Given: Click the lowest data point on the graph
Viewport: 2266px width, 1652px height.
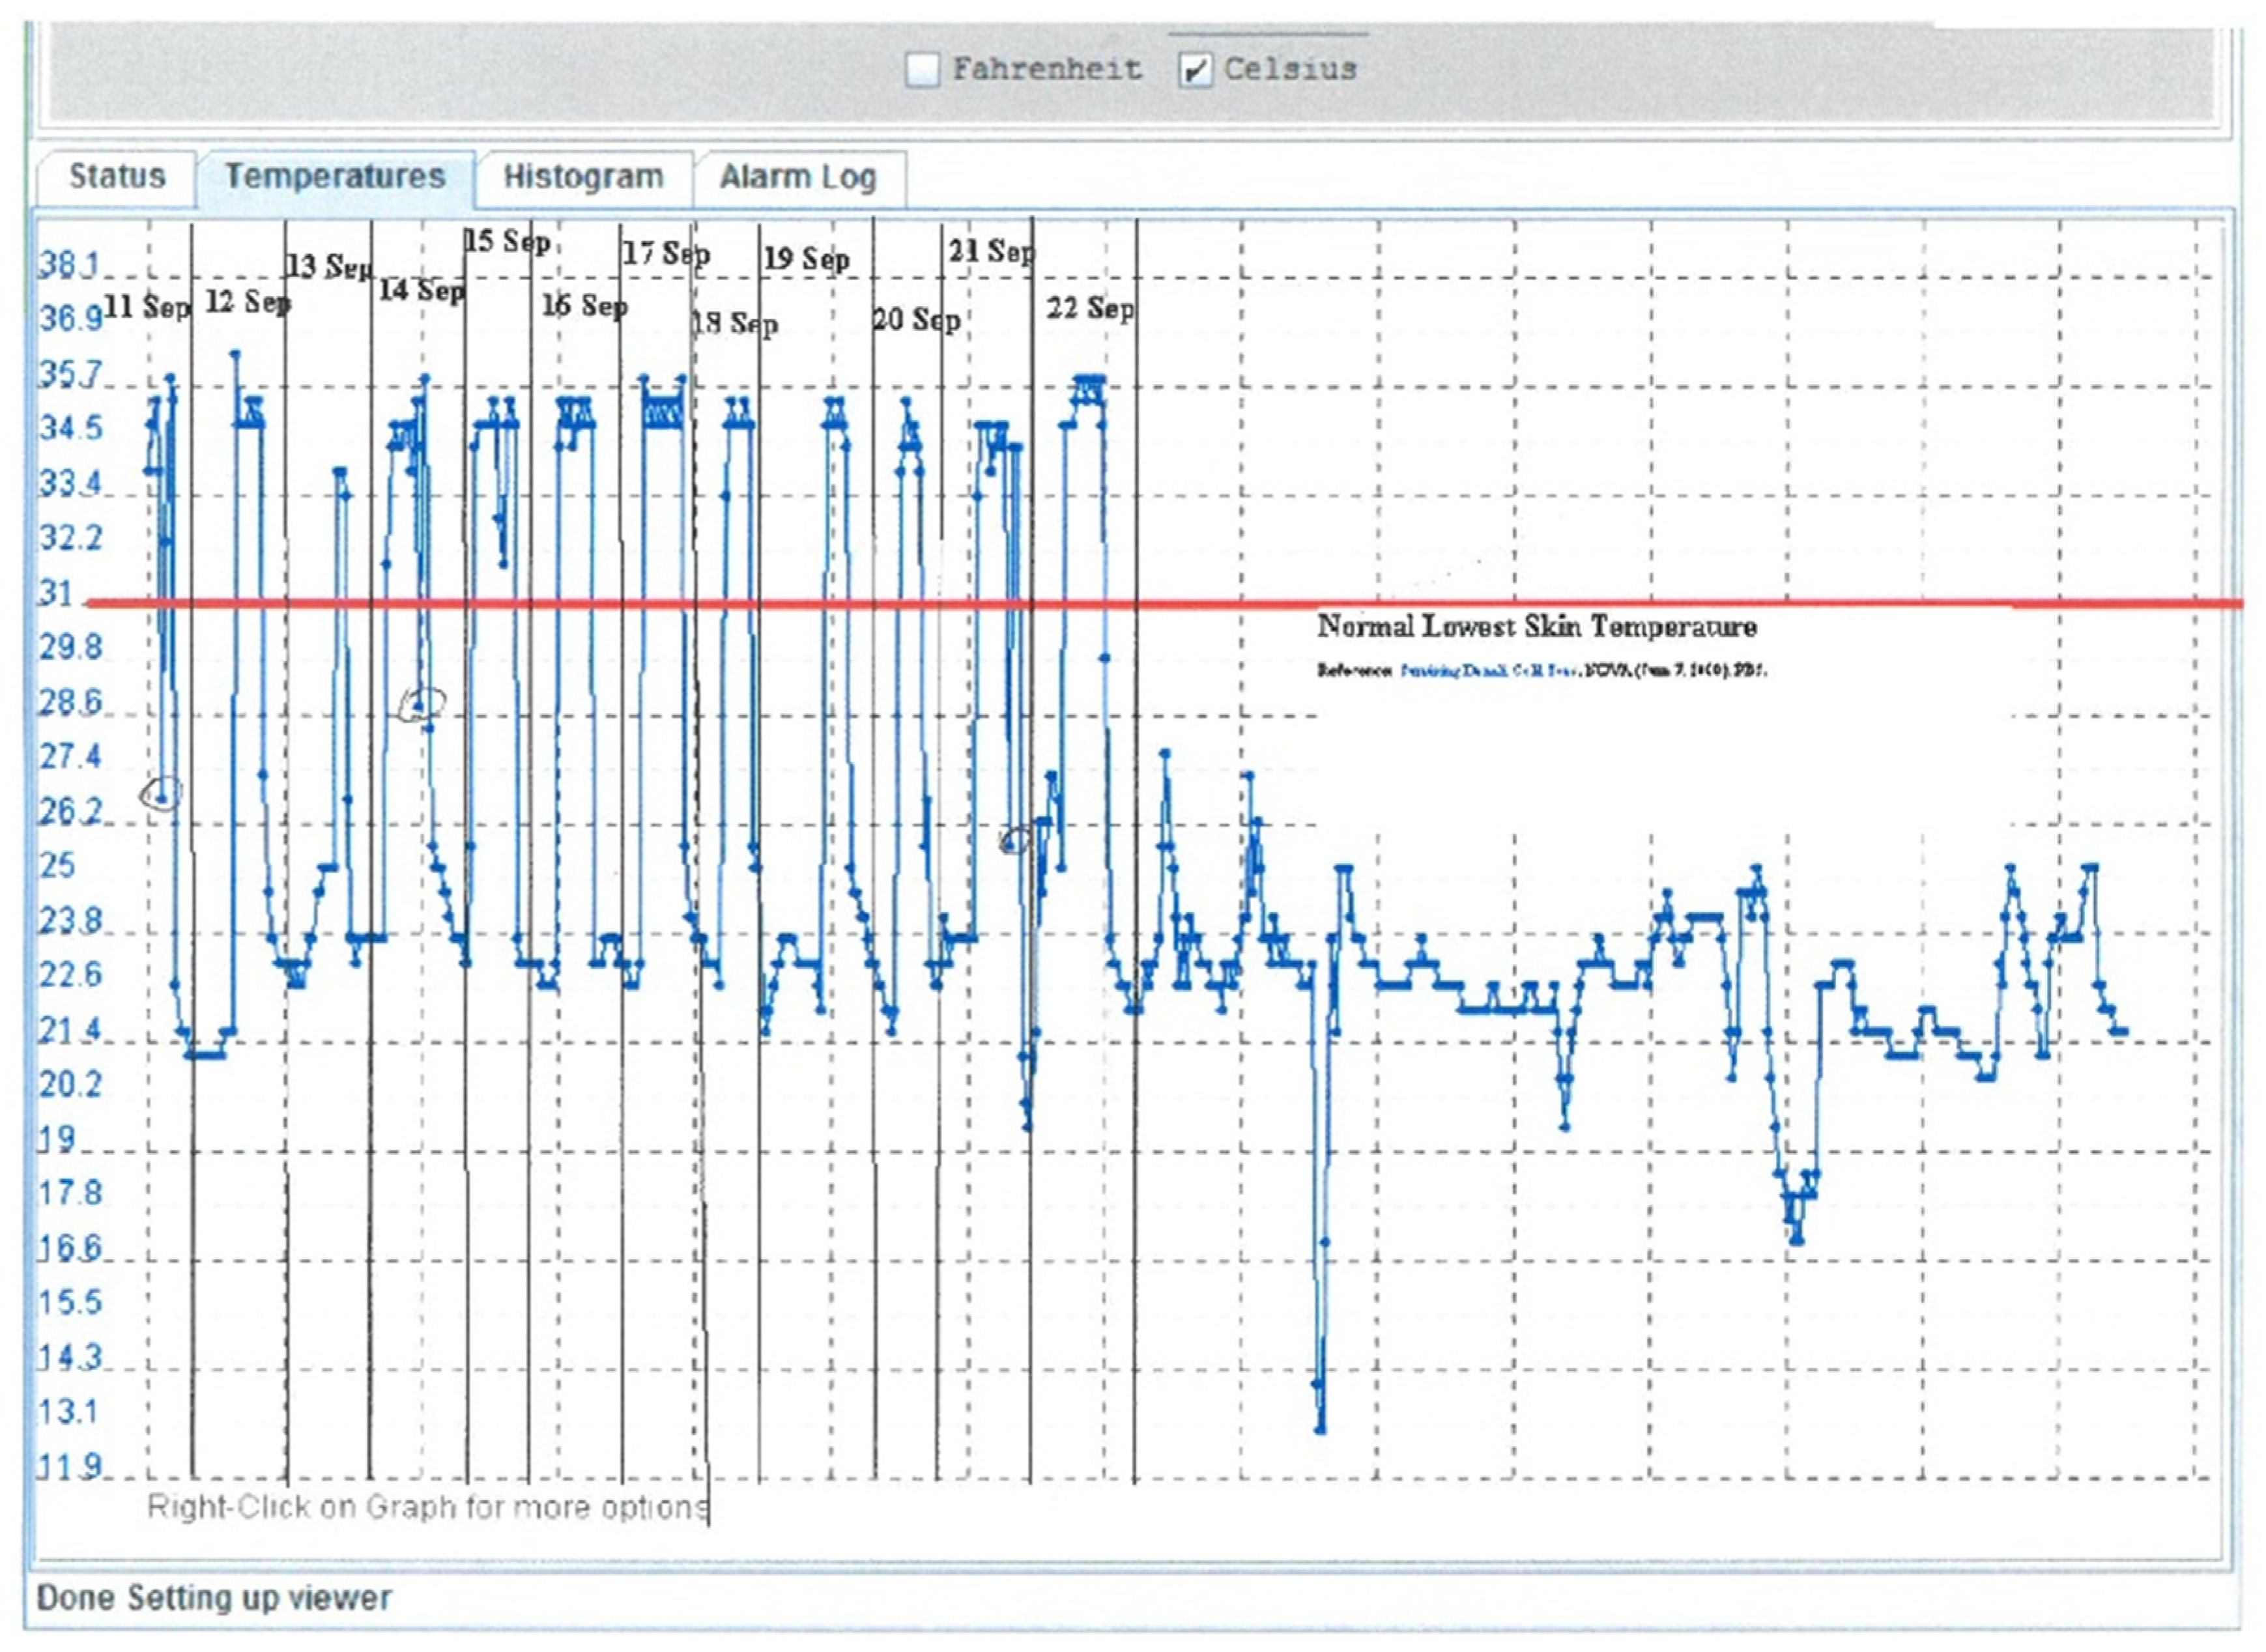Looking at the screenshot, I should tap(1320, 1430).
